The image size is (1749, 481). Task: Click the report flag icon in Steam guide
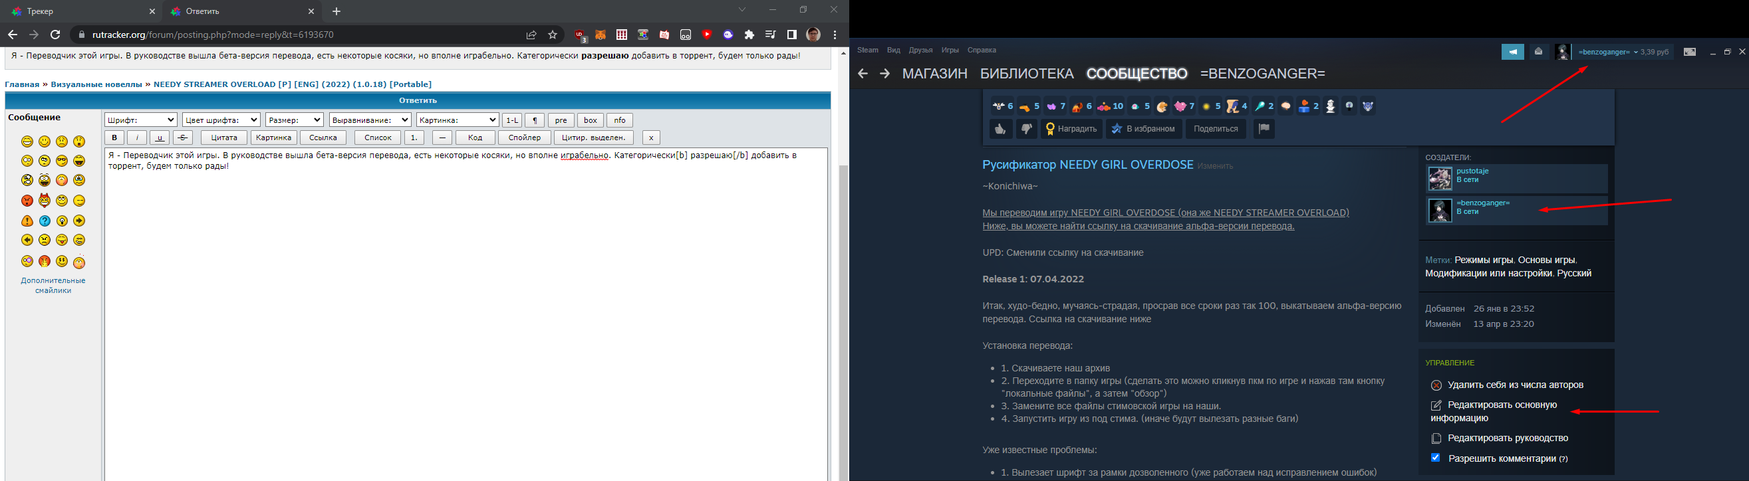tap(1264, 129)
